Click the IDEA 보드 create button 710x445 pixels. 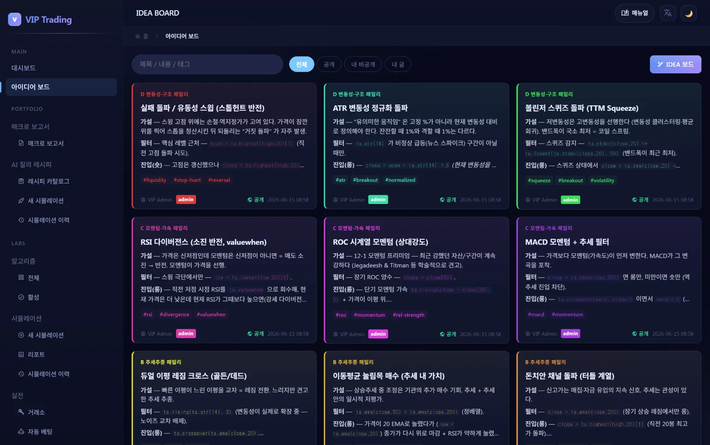pyautogui.click(x=675, y=64)
